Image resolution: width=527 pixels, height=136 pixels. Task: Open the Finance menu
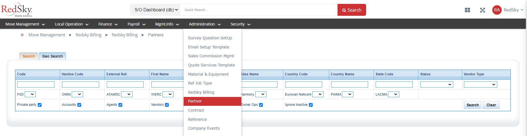coord(108,24)
